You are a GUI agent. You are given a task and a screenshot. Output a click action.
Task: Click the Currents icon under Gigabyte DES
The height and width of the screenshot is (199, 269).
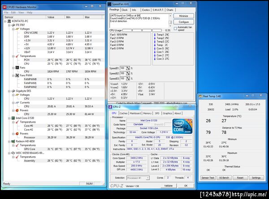(17, 102)
